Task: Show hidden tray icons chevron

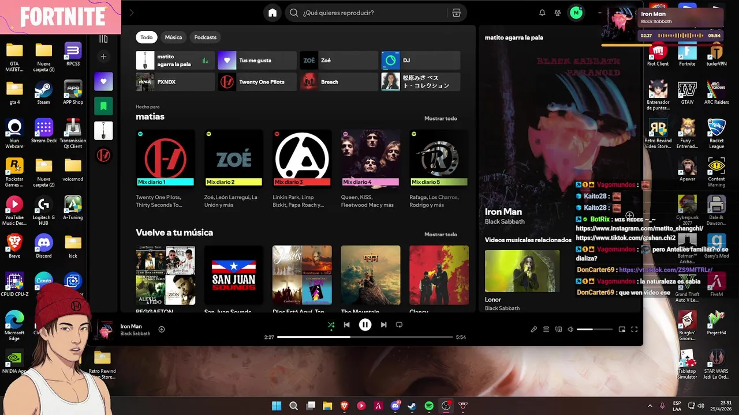Action: pyautogui.click(x=650, y=406)
